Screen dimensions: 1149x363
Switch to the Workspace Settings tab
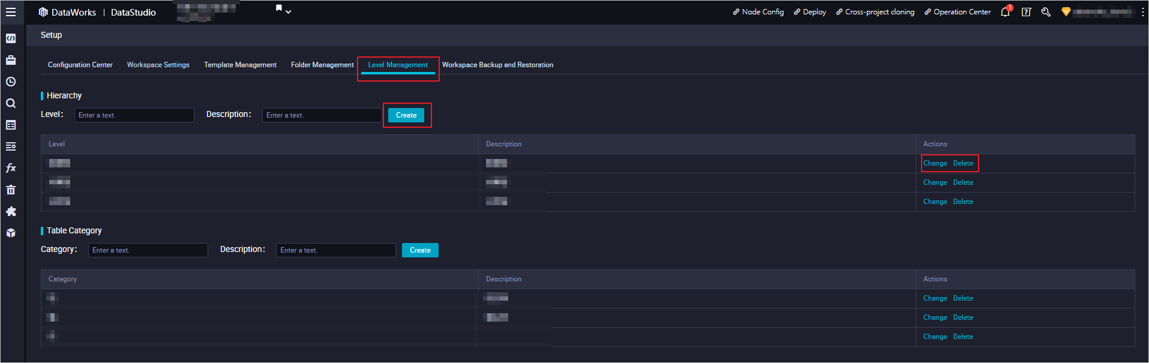[158, 65]
